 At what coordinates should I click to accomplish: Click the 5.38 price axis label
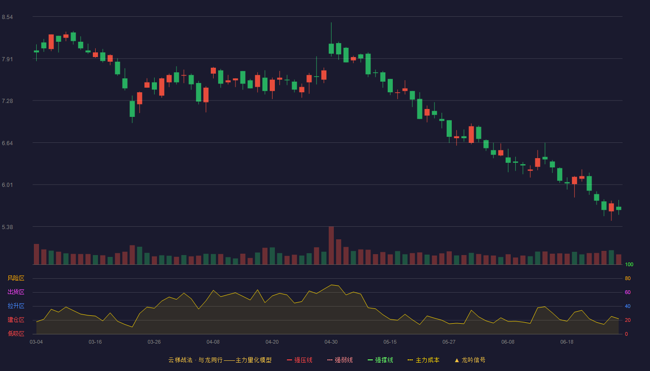pos(7,227)
